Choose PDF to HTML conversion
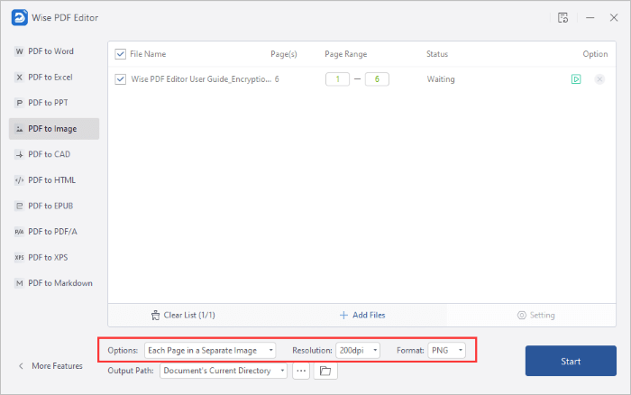 click(54, 180)
